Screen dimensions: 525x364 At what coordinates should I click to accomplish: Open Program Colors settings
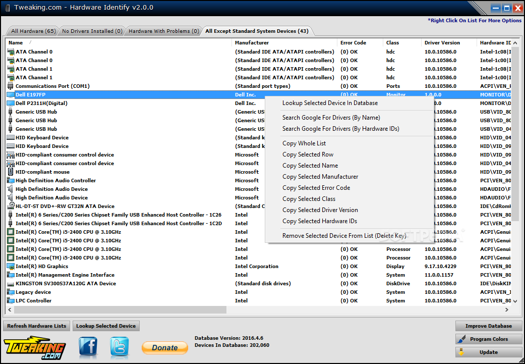tap(489, 339)
